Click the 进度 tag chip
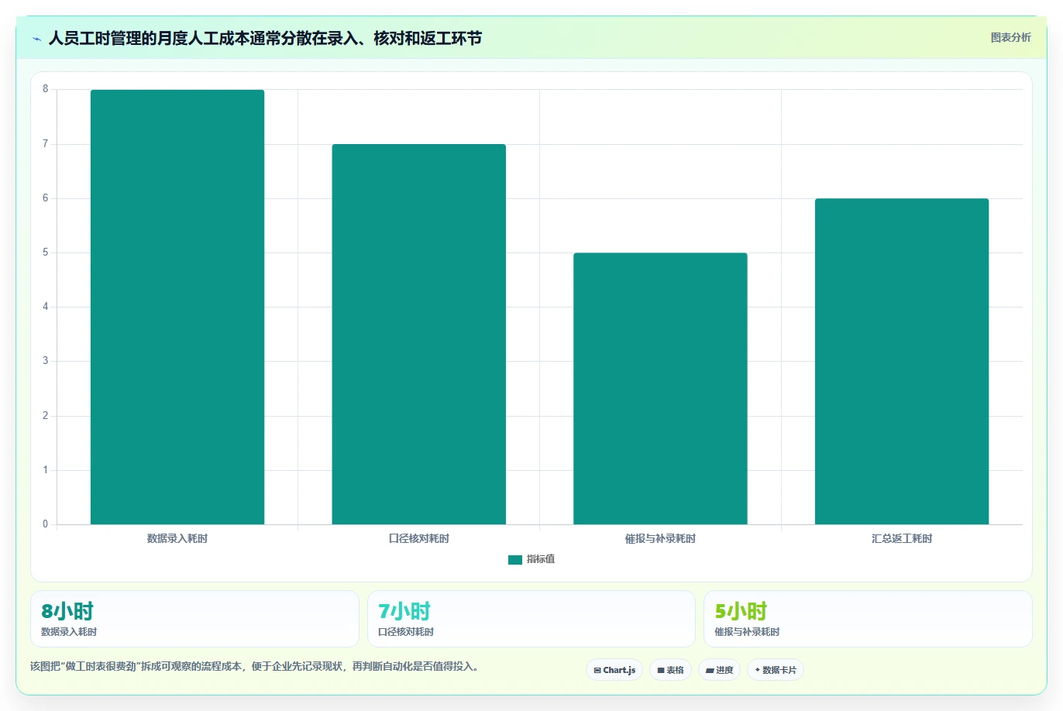Viewport: 1063px width, 711px height. click(720, 670)
